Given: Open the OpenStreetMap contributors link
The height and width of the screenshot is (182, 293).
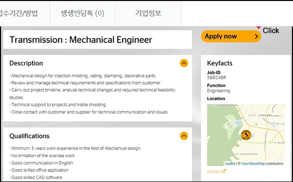Looking at the screenshot, I should pos(253,164).
